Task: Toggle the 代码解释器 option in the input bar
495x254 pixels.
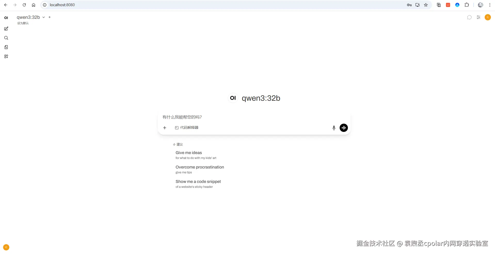Action: tap(187, 128)
